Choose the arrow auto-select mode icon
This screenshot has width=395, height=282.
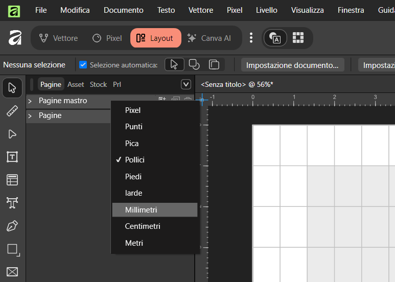click(x=174, y=64)
